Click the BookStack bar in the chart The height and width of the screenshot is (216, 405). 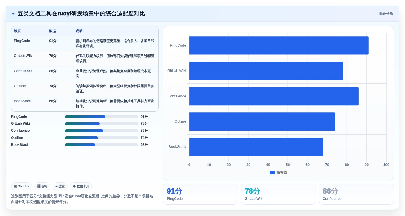tap(256, 147)
